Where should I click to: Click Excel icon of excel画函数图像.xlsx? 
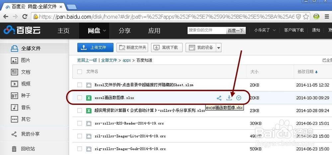[89, 98]
